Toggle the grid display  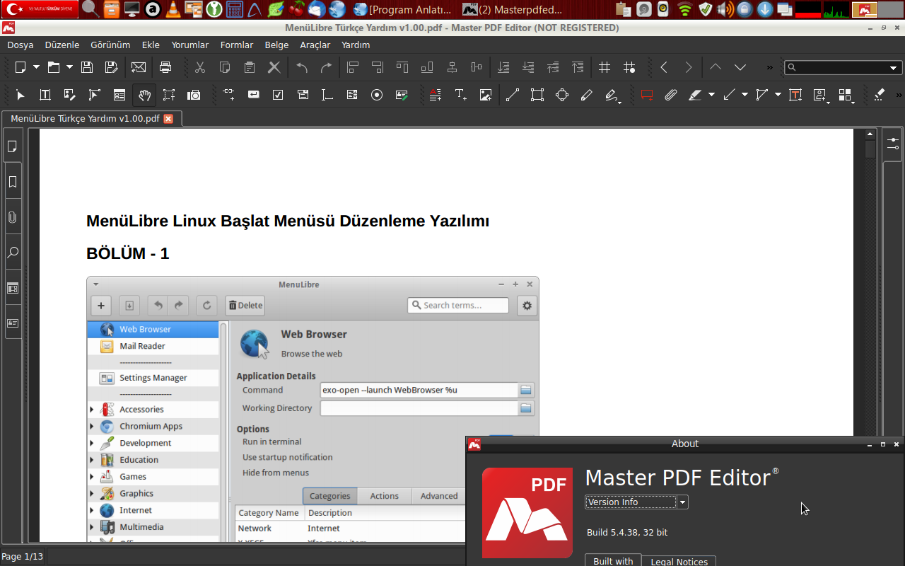pyautogui.click(x=605, y=67)
